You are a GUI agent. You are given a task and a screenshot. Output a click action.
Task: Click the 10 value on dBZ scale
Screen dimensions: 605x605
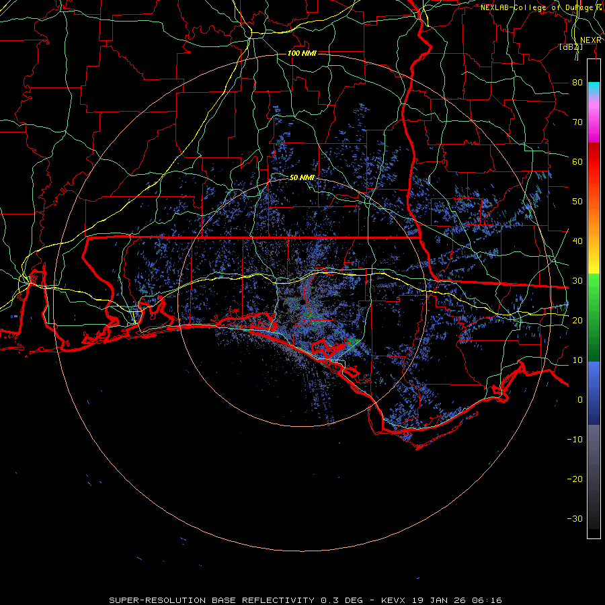point(577,360)
